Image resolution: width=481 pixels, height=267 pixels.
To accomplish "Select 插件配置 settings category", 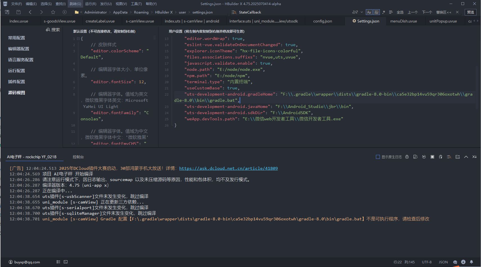I will pyautogui.click(x=17, y=82).
